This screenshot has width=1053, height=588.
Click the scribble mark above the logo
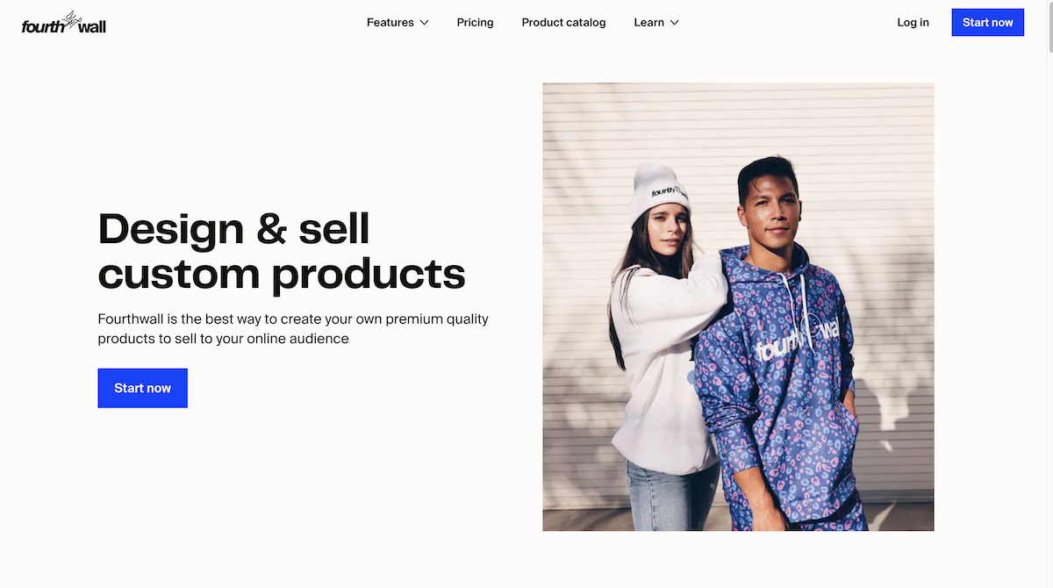(74, 18)
